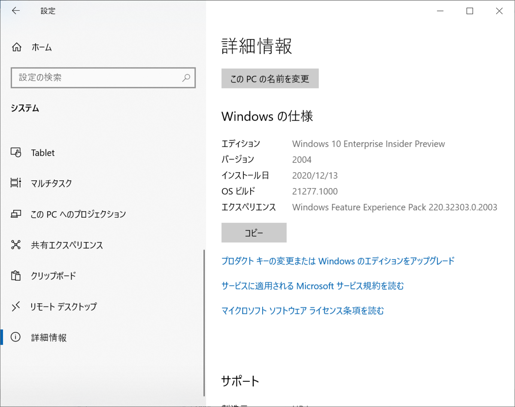The height and width of the screenshot is (407, 515).
Task: Click Windows Feature Experience Pack value
Action: coord(395,207)
